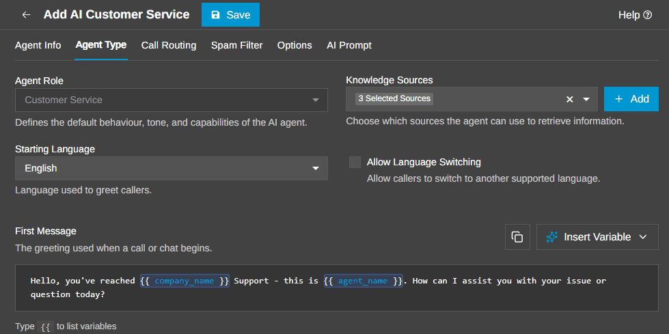This screenshot has width=669, height=334.
Task: Click the Starting Language label
Action: [55, 150]
